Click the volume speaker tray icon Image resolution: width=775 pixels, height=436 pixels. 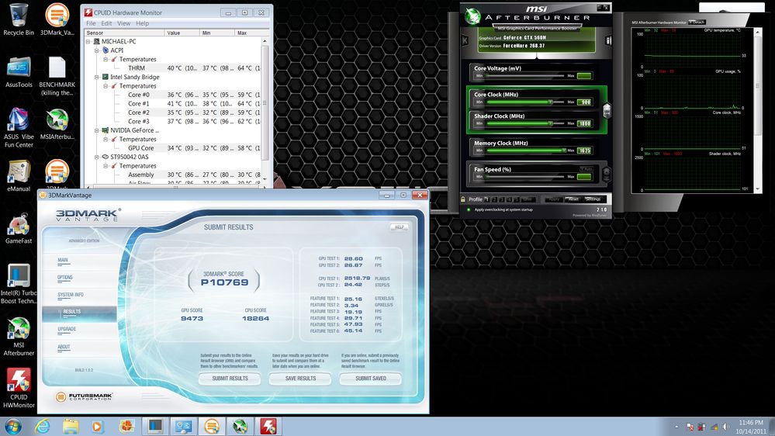click(x=725, y=427)
